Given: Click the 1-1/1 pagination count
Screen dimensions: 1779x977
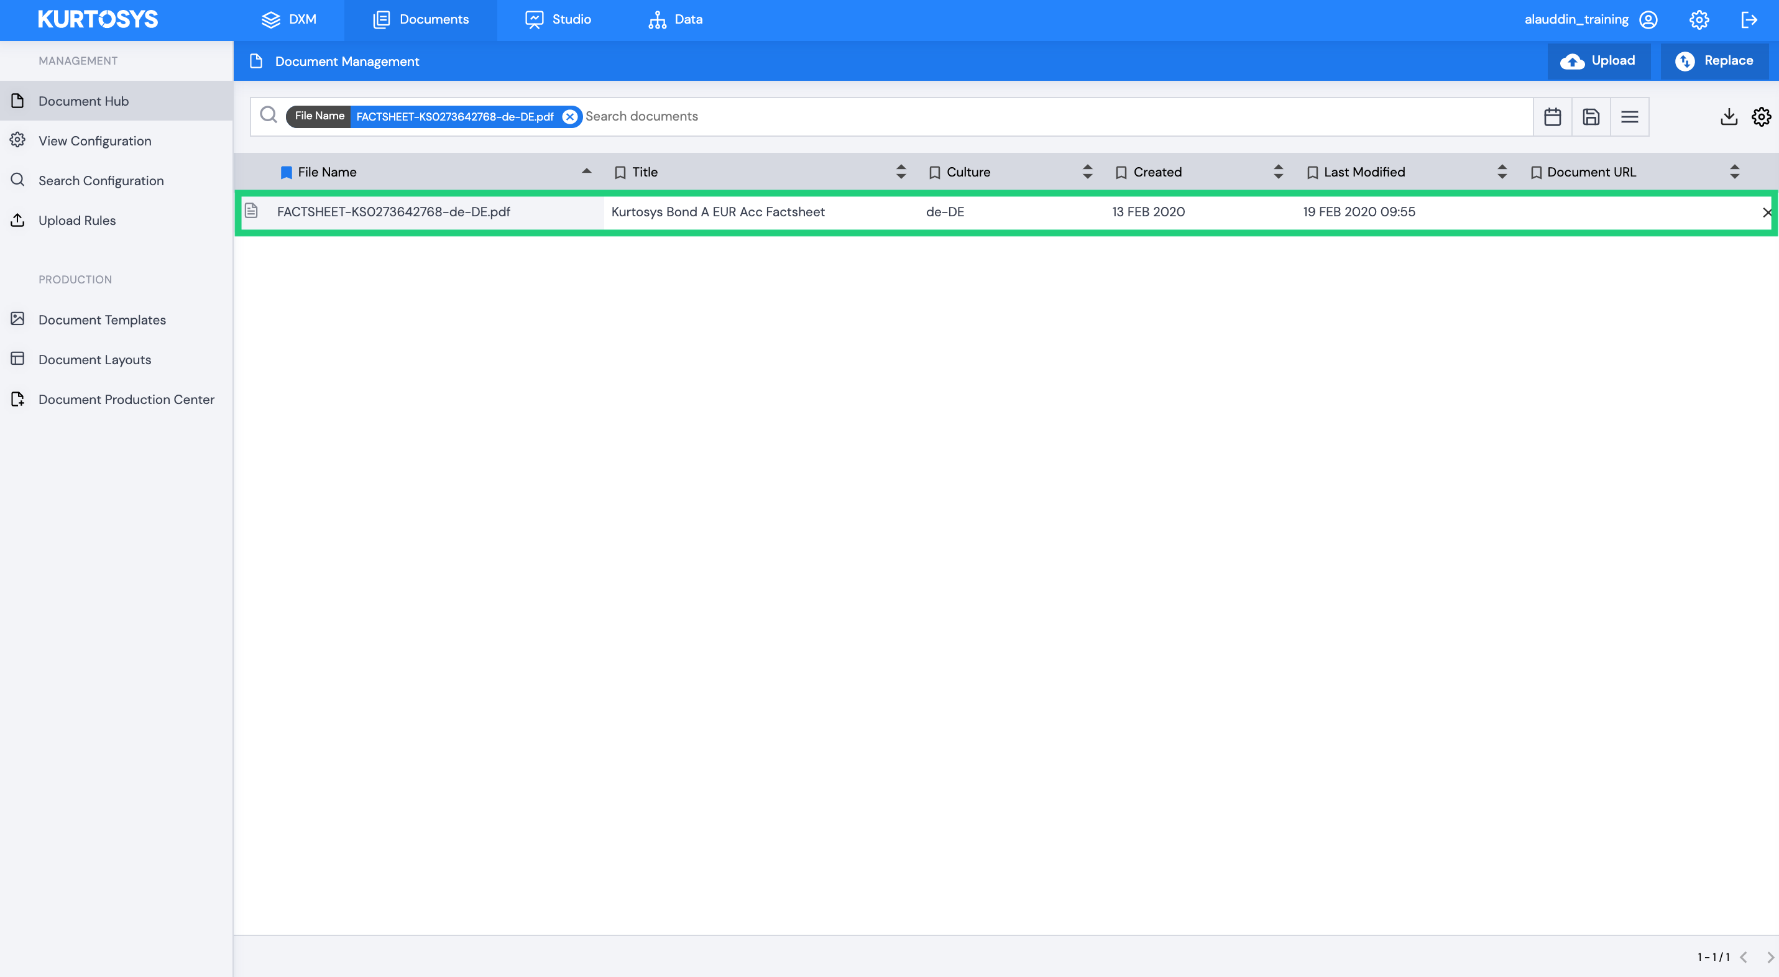Looking at the screenshot, I should tap(1713, 957).
